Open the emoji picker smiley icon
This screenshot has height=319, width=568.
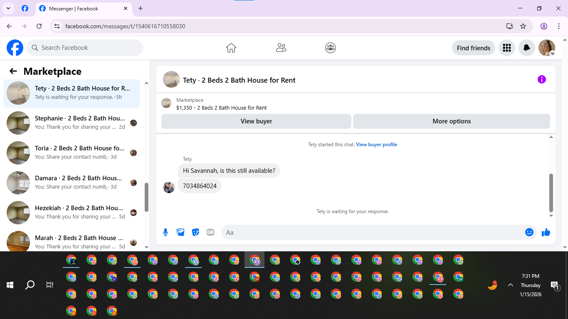pos(529,232)
